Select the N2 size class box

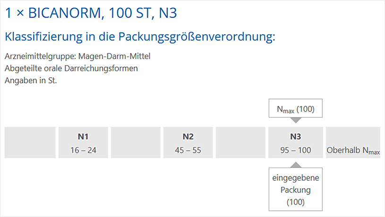point(188,142)
